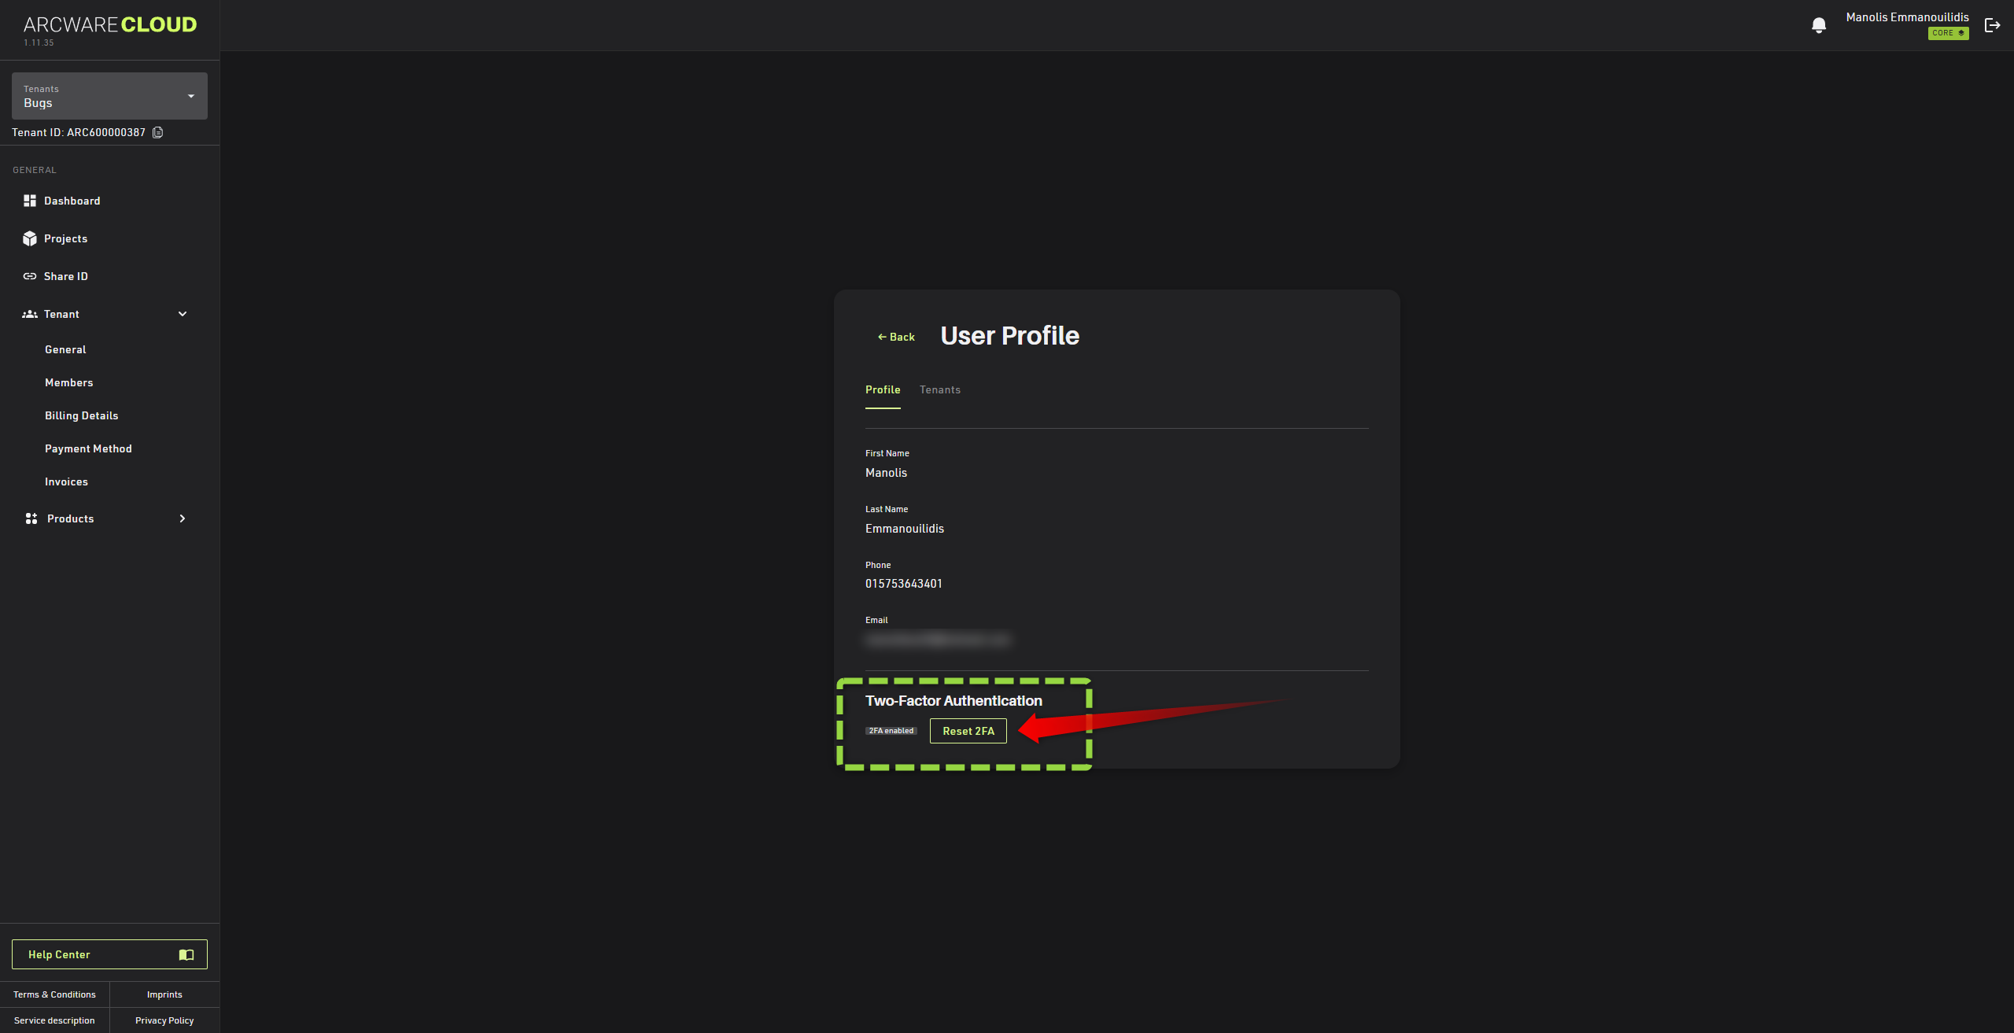Viewport: 2014px width, 1033px height.
Task: Click the notification bell icon
Action: [x=1818, y=25]
